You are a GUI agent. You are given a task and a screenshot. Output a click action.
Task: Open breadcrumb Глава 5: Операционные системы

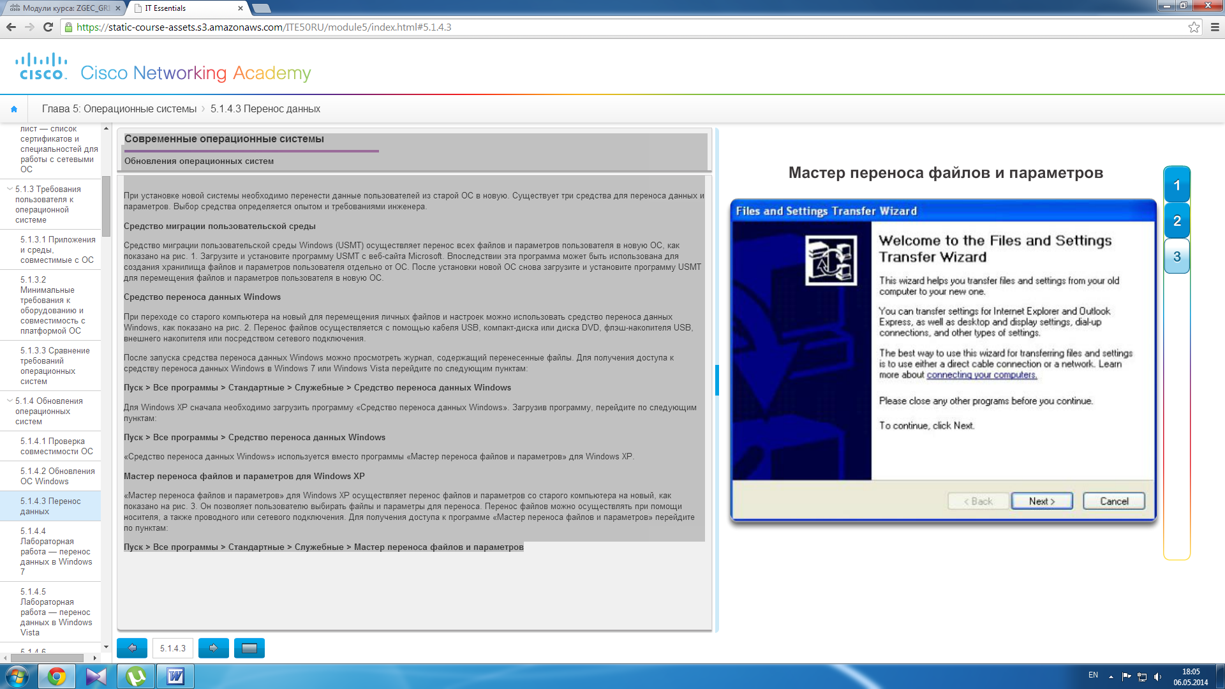click(x=119, y=109)
